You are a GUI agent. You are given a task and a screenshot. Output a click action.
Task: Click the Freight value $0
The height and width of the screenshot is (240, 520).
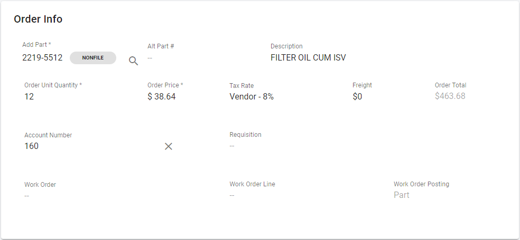coord(357,97)
